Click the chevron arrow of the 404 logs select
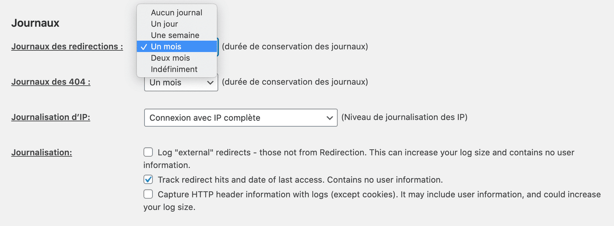 coord(210,82)
